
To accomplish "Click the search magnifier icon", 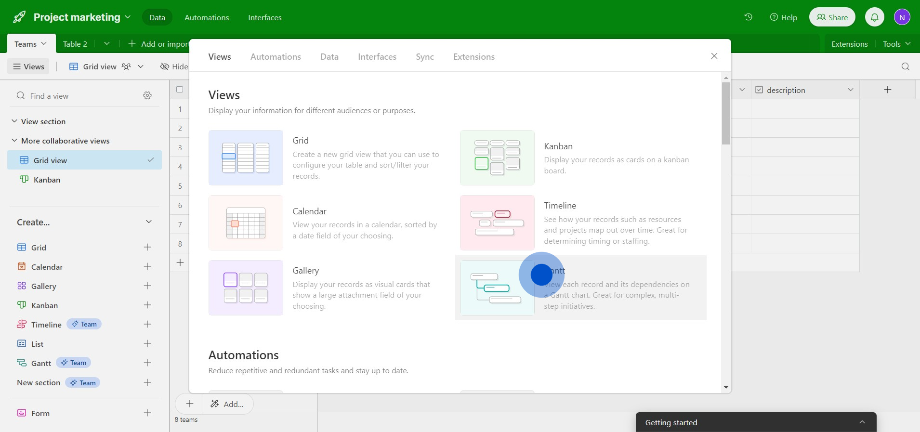I will tap(906, 66).
